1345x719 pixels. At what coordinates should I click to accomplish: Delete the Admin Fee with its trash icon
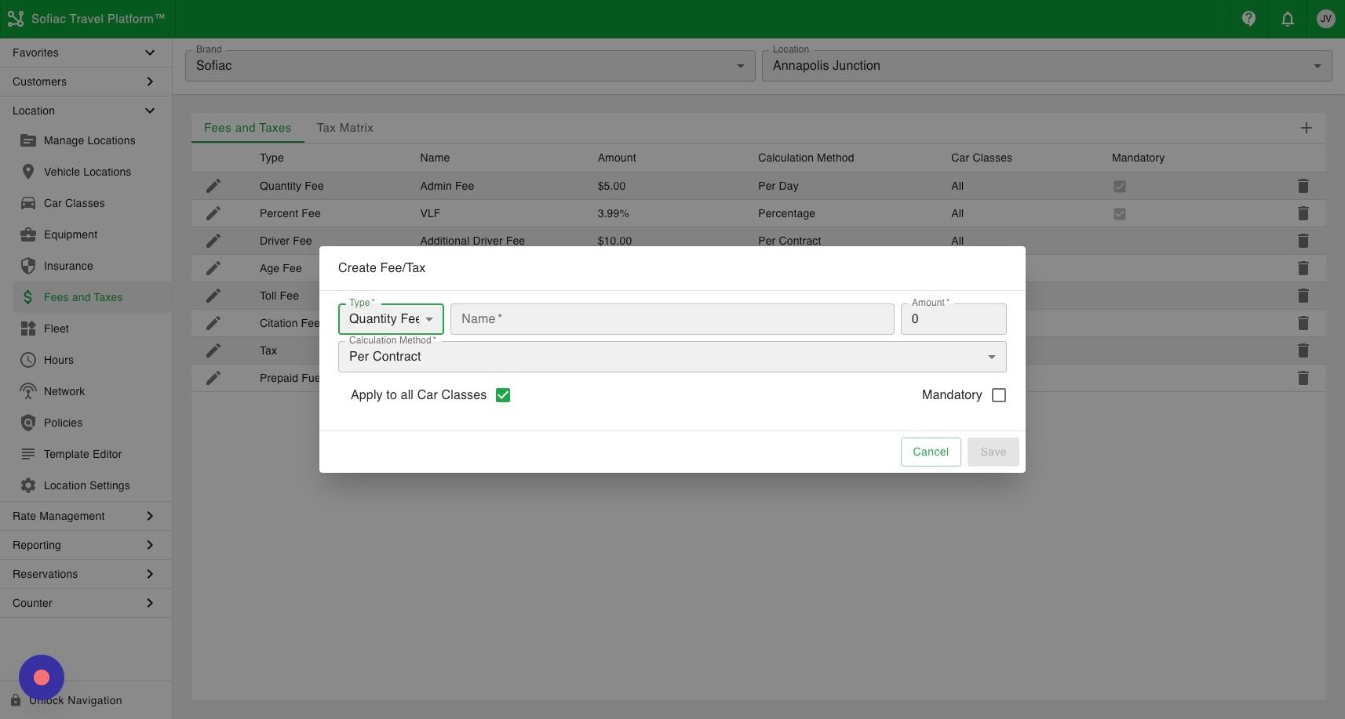click(1303, 186)
